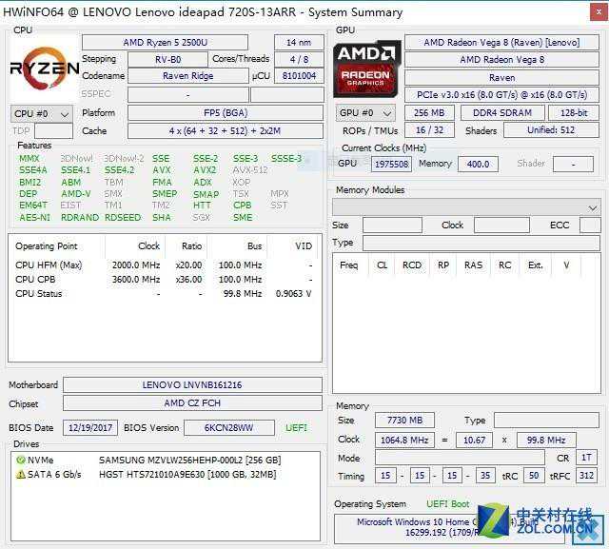Click the Motherboard name field
This screenshot has width=609, height=549.
[192, 385]
